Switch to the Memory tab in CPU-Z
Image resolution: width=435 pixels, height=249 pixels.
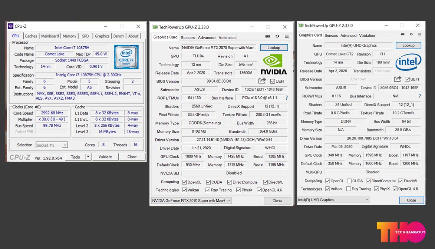pyautogui.click(x=69, y=36)
